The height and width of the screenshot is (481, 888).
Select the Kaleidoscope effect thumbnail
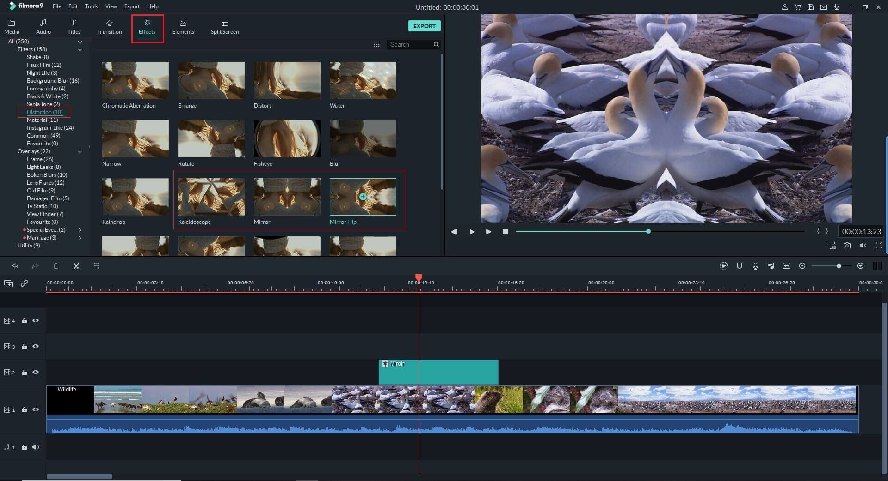(x=211, y=197)
